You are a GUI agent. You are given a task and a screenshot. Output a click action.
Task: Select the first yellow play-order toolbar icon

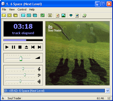4,15
